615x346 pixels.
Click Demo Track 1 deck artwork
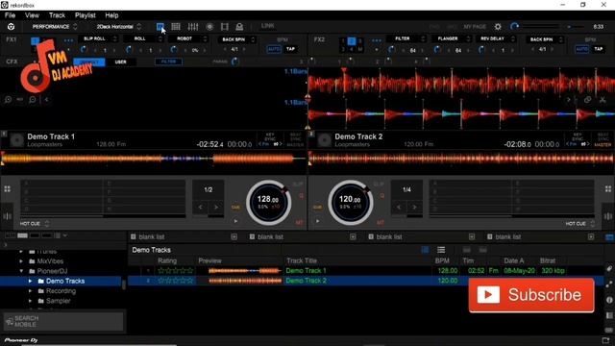coord(16,140)
